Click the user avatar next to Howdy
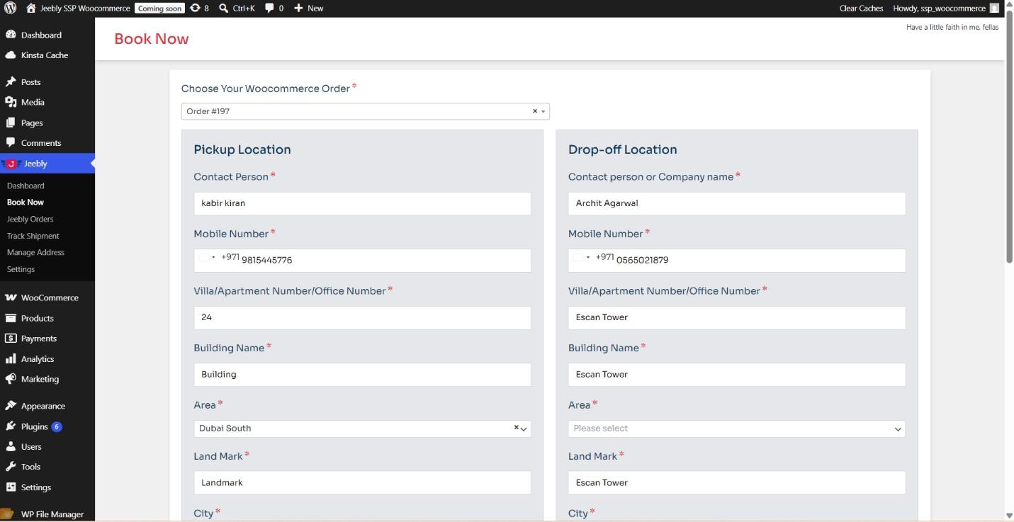Image resolution: width=1014 pixels, height=522 pixels. point(994,8)
